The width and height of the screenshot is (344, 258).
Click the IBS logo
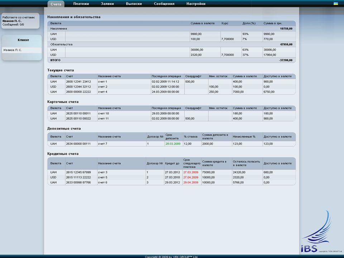318,232
